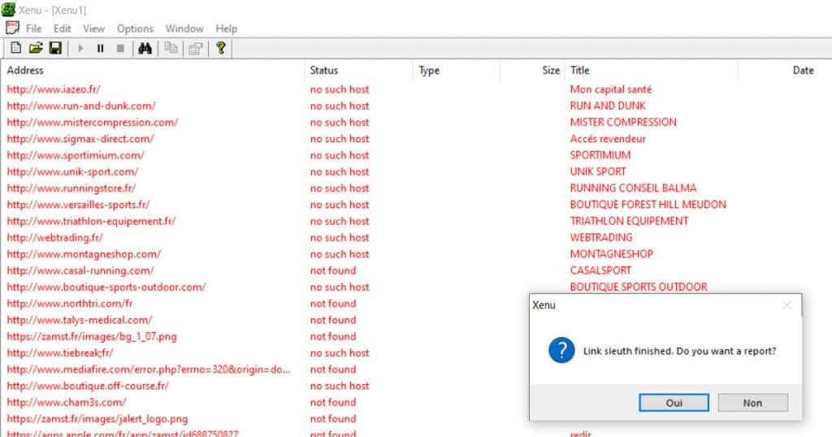Click Oui to generate the report
Viewport: 832px width, 437px height.
(674, 403)
